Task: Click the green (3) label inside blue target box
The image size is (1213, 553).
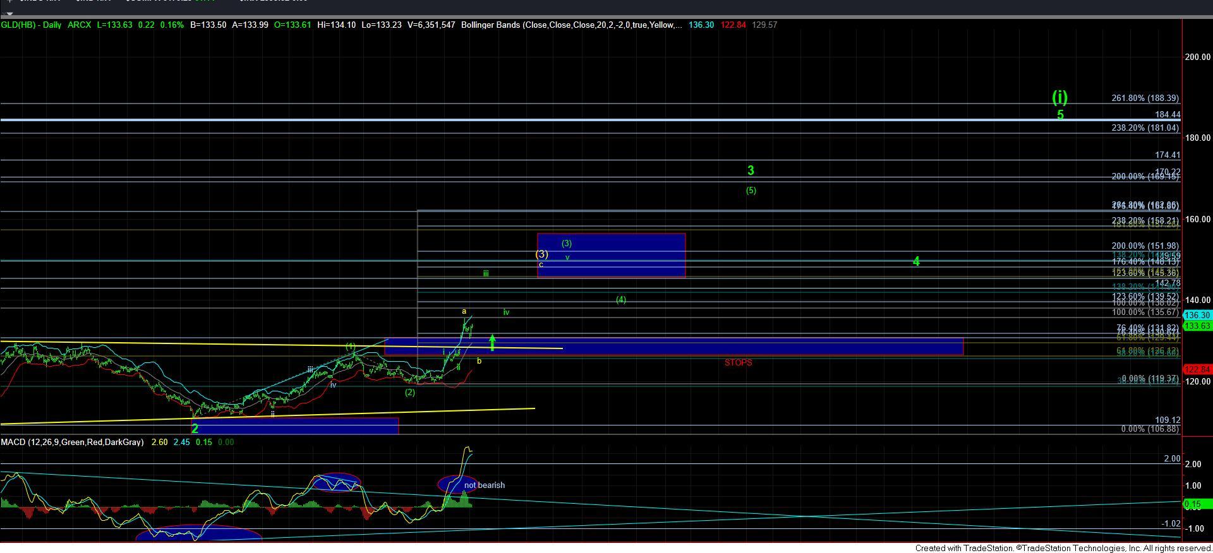Action: pos(567,243)
